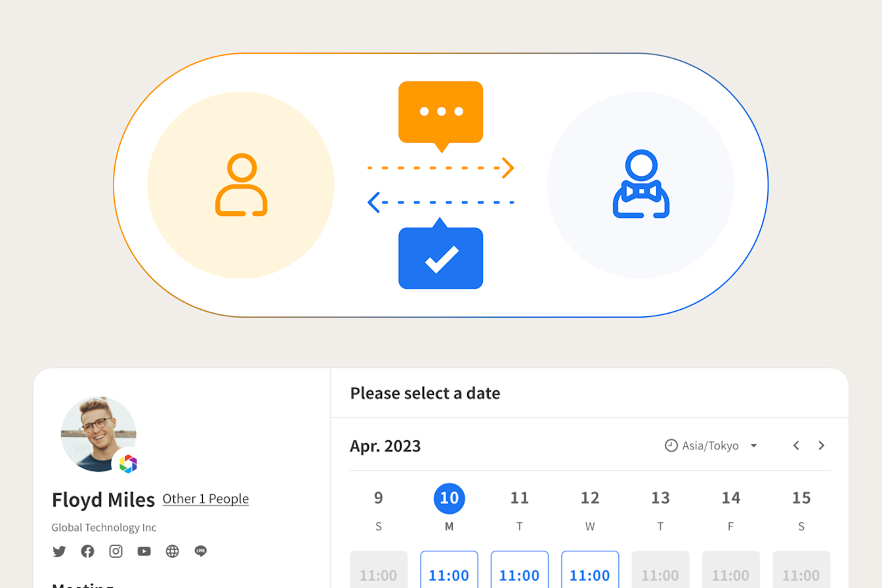Open Floyd Miles' Twitter profile
Image resolution: width=882 pixels, height=588 pixels.
59,551
